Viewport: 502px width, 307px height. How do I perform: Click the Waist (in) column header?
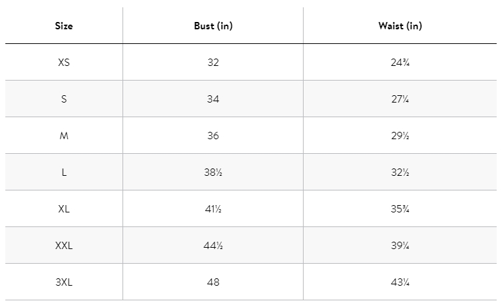[x=399, y=26]
